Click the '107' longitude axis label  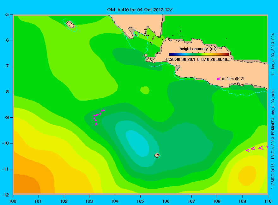(x=191, y=201)
